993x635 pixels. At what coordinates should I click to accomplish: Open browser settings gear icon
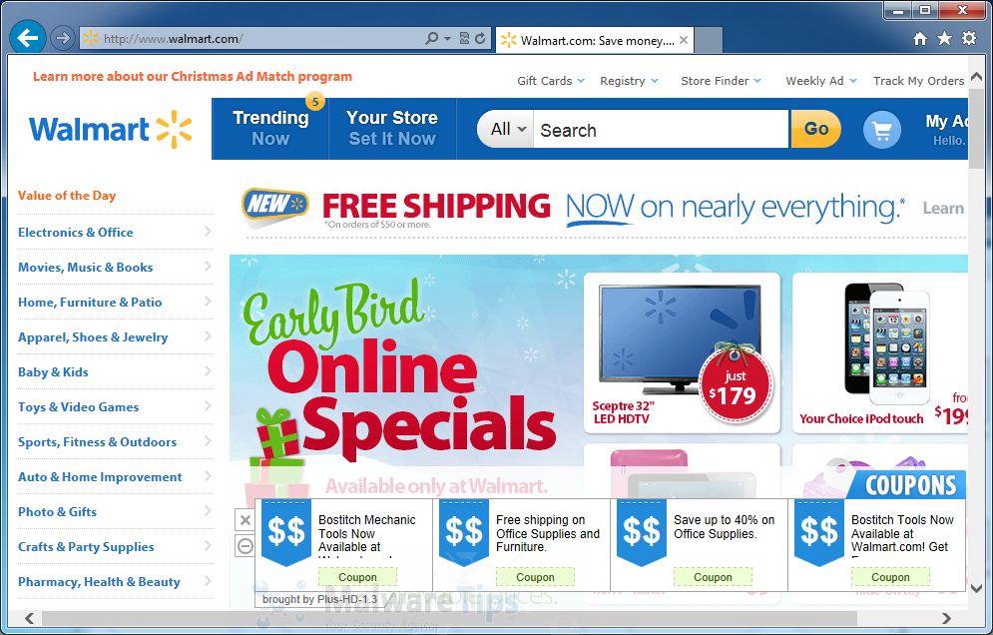969,38
